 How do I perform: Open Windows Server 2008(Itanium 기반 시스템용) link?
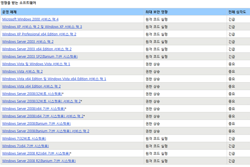coord(37,124)
